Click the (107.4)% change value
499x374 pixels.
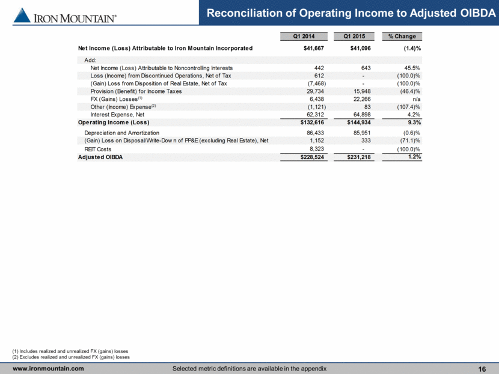[409, 107]
